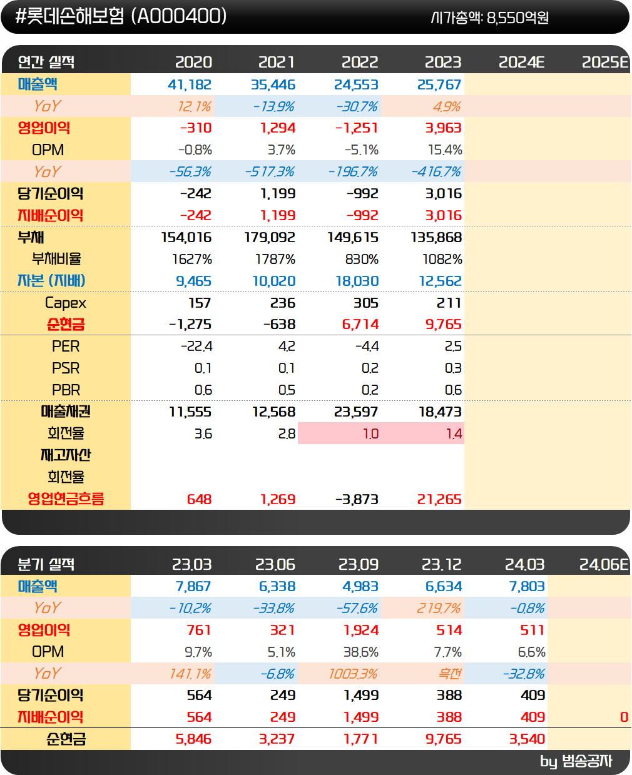Select the quarterly OPM value 38.6%
632x775 pixels.
tap(361, 652)
